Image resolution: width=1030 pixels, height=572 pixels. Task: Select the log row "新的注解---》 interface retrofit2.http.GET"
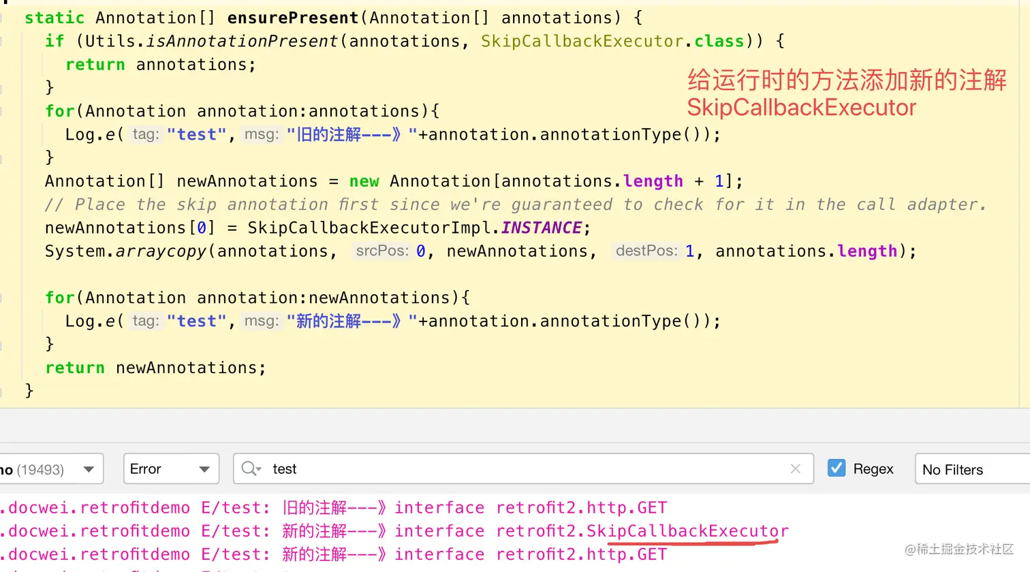[x=334, y=555]
